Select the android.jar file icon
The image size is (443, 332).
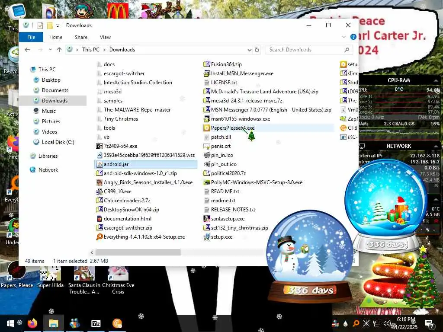(x=100, y=164)
